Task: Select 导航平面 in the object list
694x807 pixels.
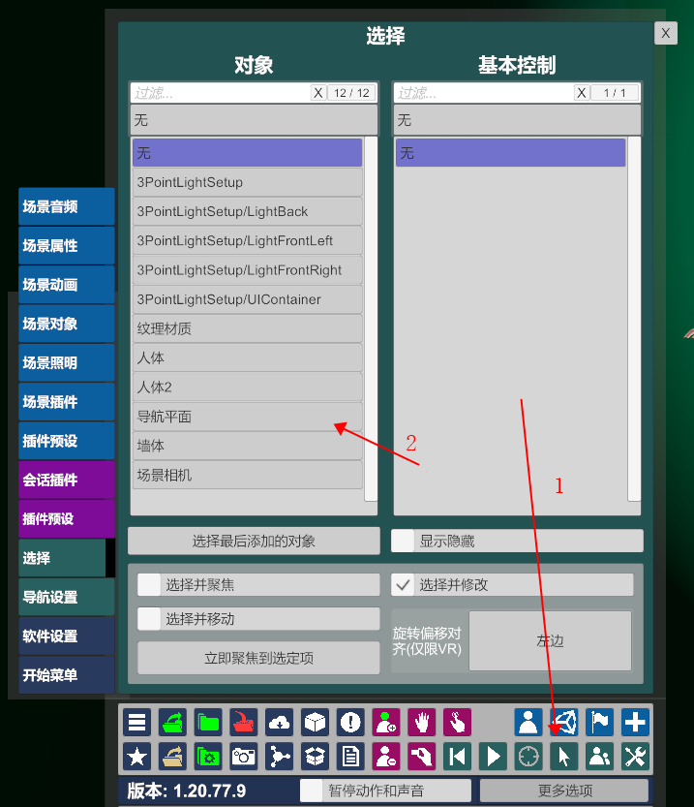Action: point(247,417)
